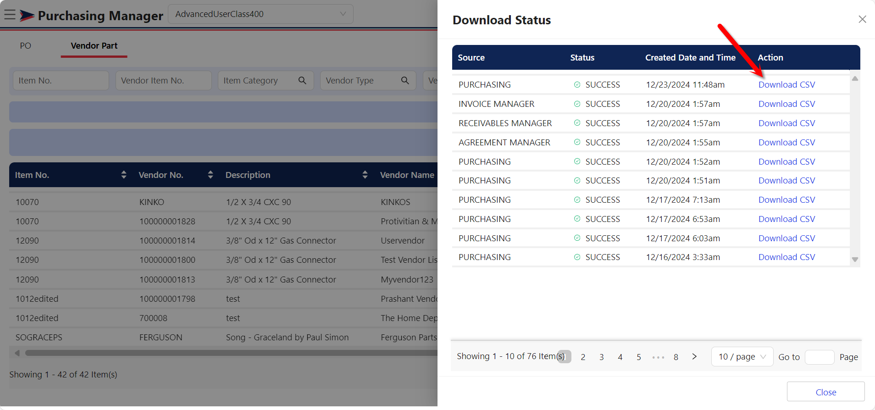Viewport: 875px width, 410px height.
Task: Select item SOGRACEPS
Action: [x=39, y=338]
